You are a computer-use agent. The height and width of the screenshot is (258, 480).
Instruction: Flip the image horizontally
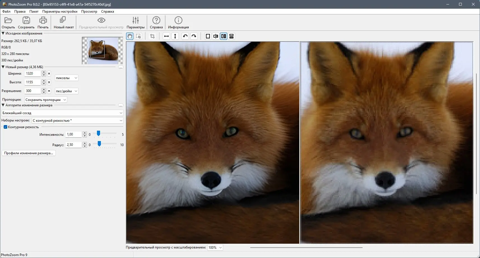point(166,36)
